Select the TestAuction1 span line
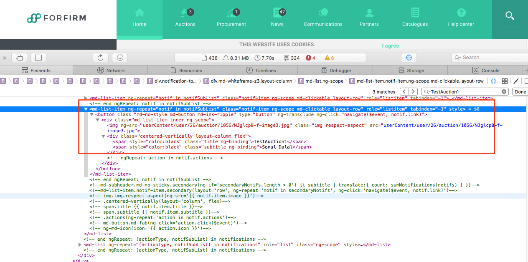Image resolution: width=528 pixels, height=262 pixels. click(x=210, y=141)
